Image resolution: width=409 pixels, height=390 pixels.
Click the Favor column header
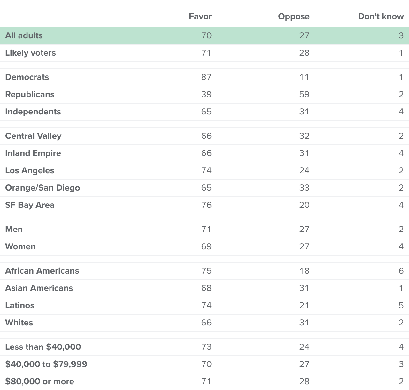coord(200,16)
